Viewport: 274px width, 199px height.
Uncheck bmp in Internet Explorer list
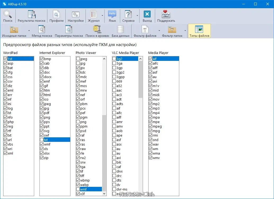coord(42,59)
